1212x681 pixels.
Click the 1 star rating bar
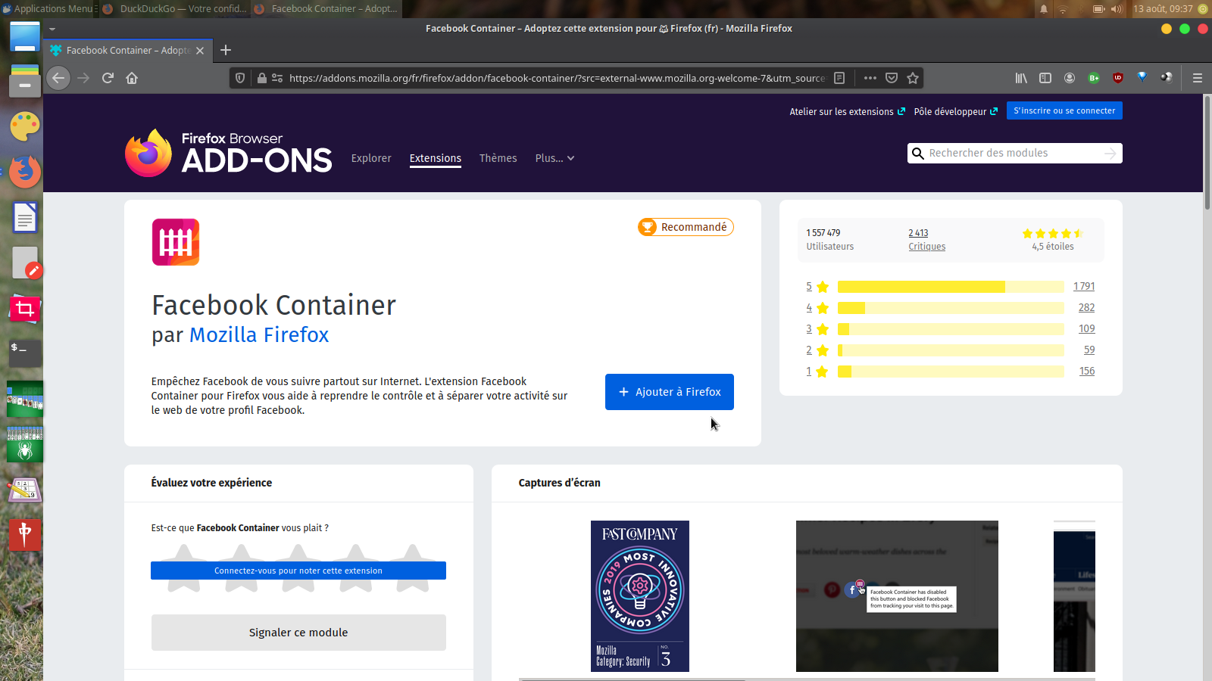[951, 372]
